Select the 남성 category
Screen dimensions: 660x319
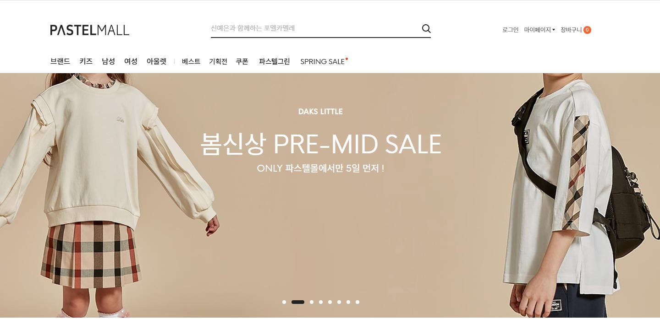[108, 61]
